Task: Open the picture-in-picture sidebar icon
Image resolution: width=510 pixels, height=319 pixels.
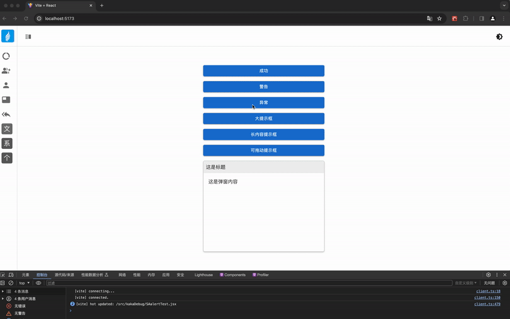Action: click(6, 99)
